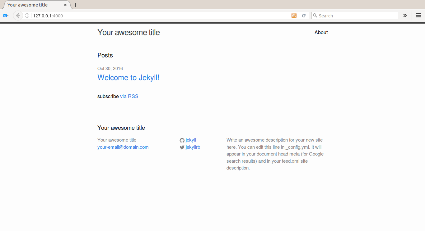Reload the current page
This screenshot has height=231, width=425.
coord(304,16)
